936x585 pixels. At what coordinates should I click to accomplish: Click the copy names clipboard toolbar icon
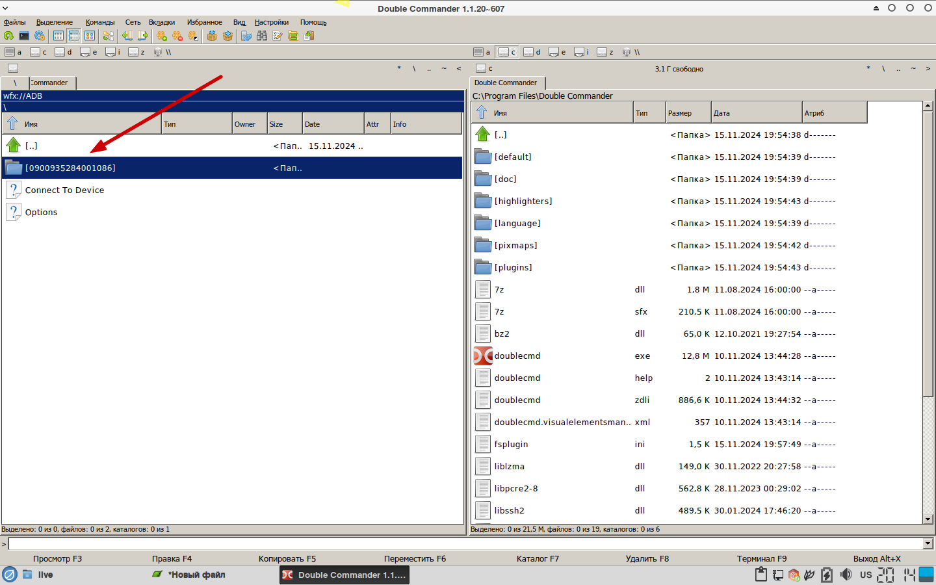click(309, 36)
